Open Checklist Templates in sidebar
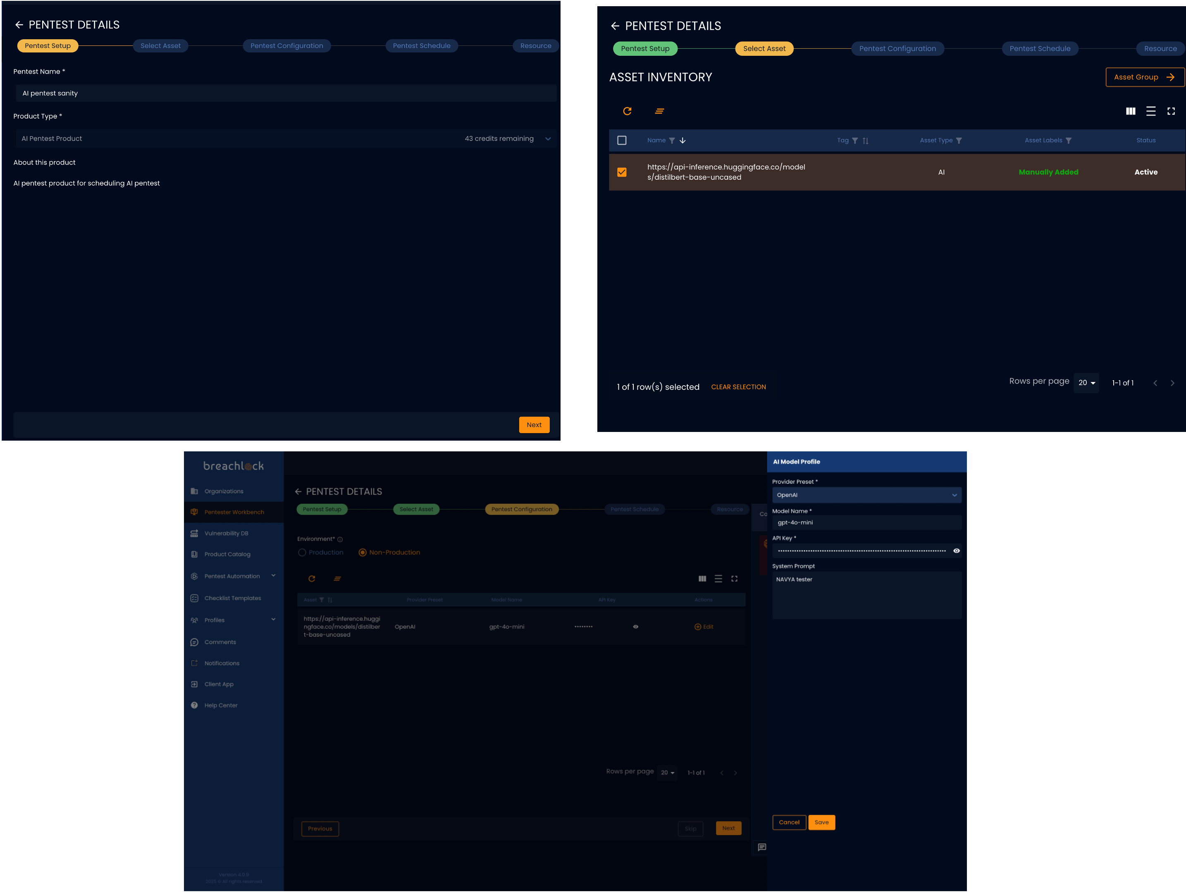 (234, 598)
